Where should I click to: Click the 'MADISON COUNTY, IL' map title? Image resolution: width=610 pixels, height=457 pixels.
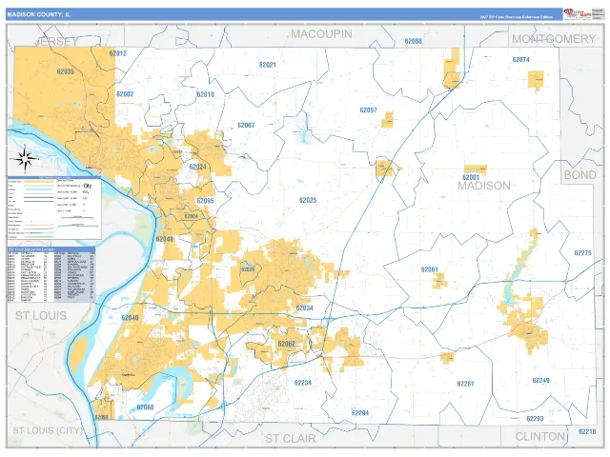pos(38,15)
